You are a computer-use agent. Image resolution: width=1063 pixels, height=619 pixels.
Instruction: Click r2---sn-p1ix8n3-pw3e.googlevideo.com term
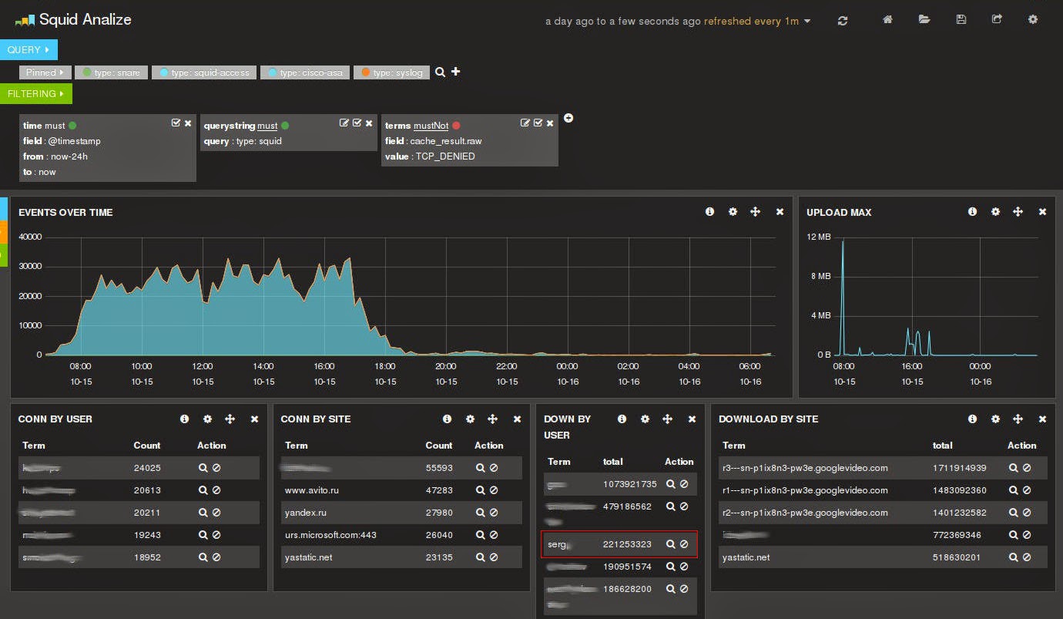805,512
